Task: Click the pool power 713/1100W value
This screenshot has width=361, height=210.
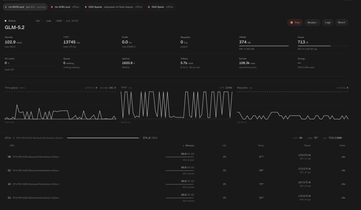Action: 335,138
